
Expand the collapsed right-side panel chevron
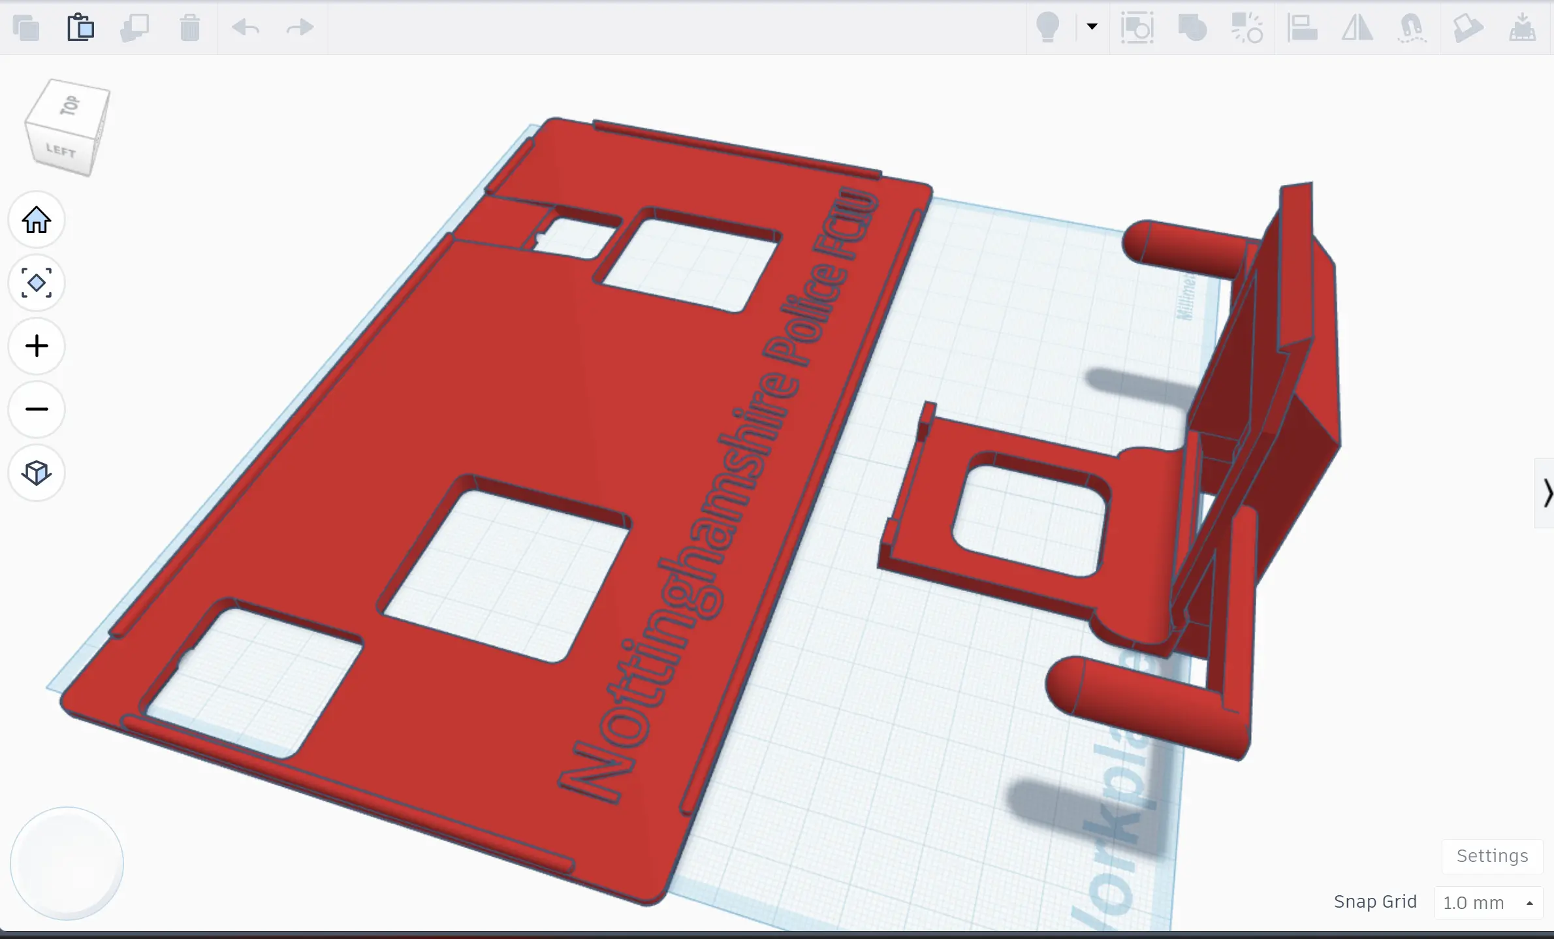pos(1546,493)
